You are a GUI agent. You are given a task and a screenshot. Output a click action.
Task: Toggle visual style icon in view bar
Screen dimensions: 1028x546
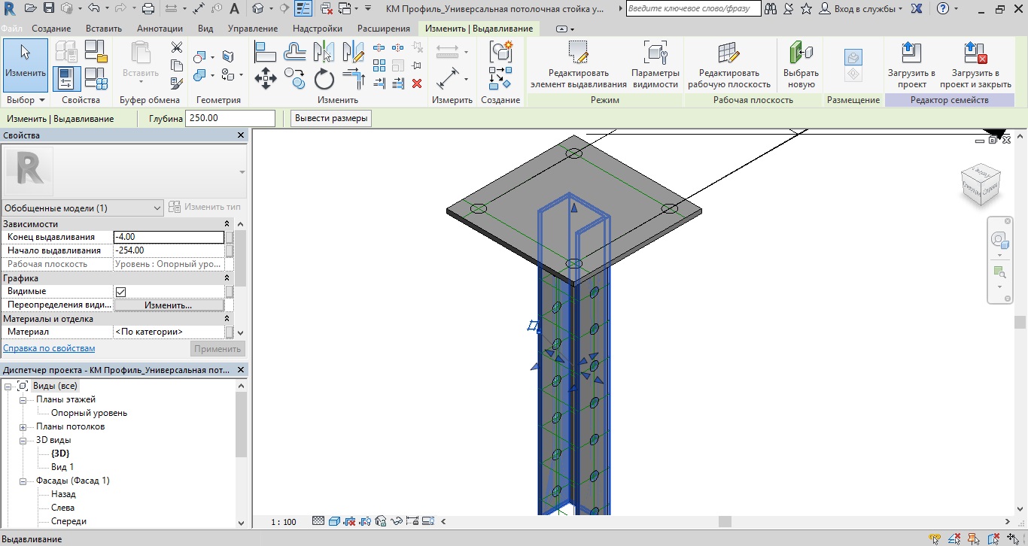[x=333, y=521]
